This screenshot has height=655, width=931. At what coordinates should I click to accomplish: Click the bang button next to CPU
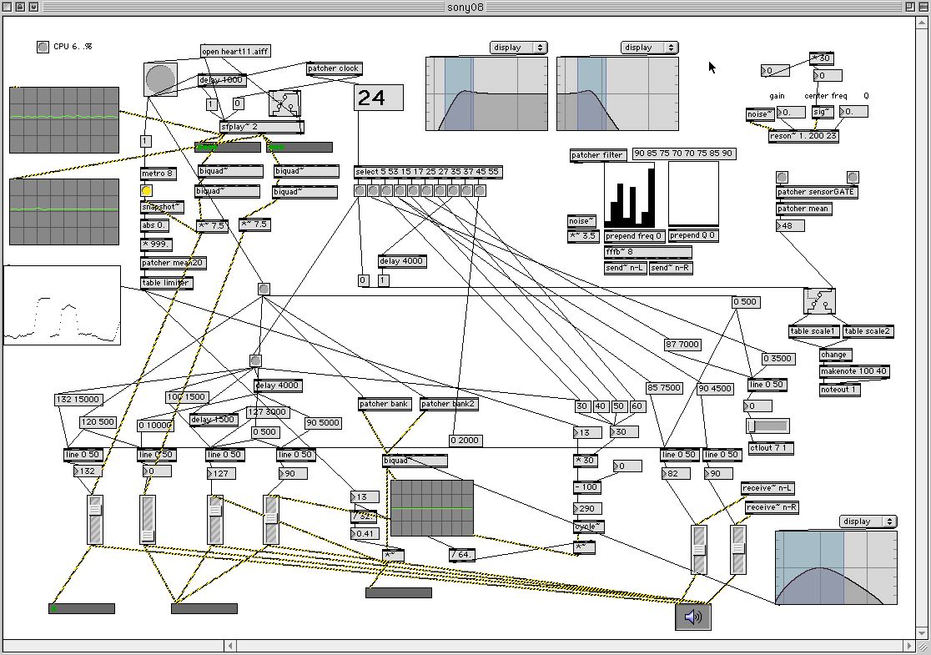tap(43, 47)
